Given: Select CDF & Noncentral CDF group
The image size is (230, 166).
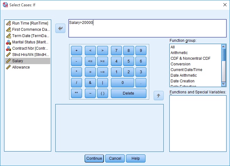Looking at the screenshot, I should coord(195,58).
